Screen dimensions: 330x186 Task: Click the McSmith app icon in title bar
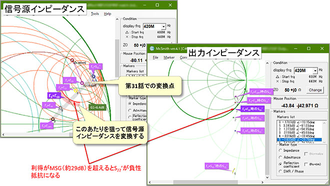[151, 49]
